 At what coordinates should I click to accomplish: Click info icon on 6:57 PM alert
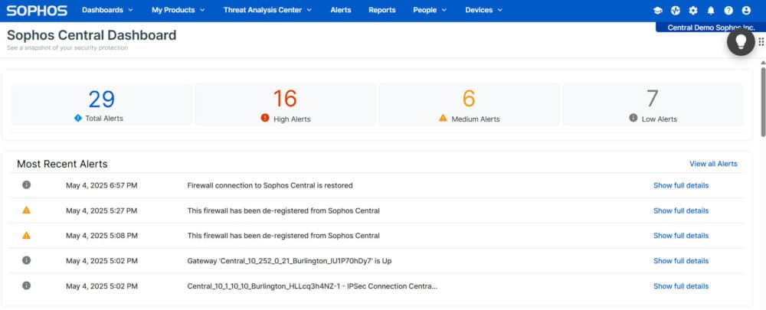click(x=26, y=184)
